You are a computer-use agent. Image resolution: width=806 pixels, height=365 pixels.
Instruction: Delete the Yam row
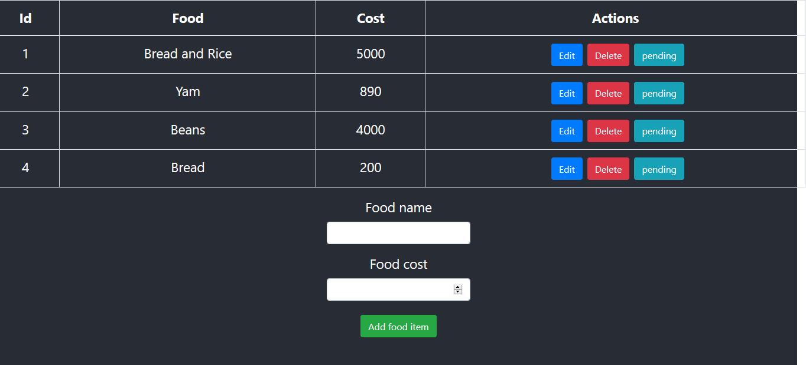[608, 93]
